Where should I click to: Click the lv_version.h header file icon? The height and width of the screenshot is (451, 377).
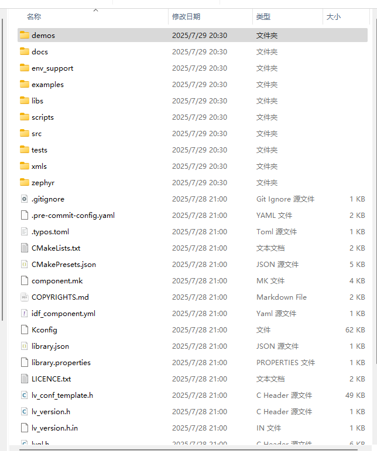pyautogui.click(x=24, y=411)
